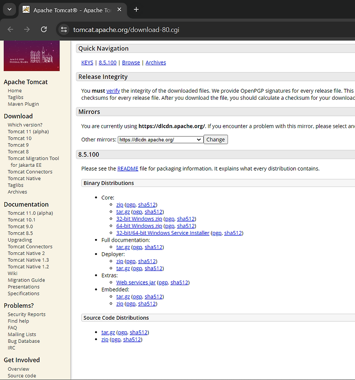355x380 pixels.
Task: Open sha512 for source code zip
Action: point(132,340)
